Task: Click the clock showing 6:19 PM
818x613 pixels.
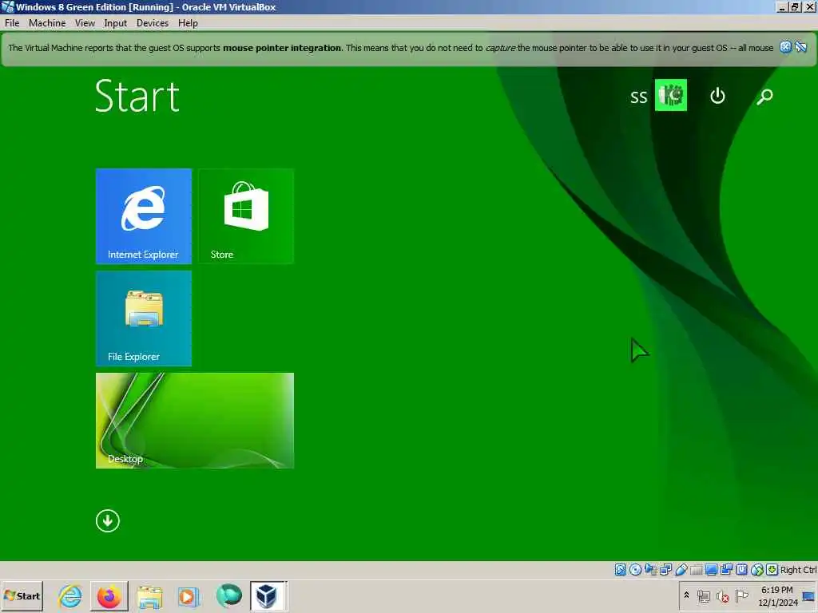Action: pyautogui.click(x=777, y=595)
